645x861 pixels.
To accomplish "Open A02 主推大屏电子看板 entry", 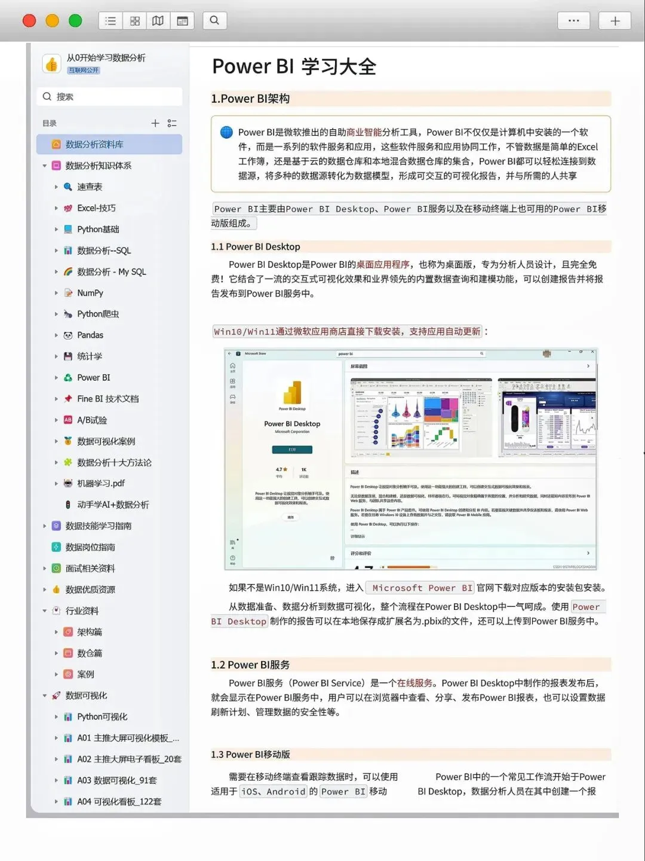I will 129,759.
